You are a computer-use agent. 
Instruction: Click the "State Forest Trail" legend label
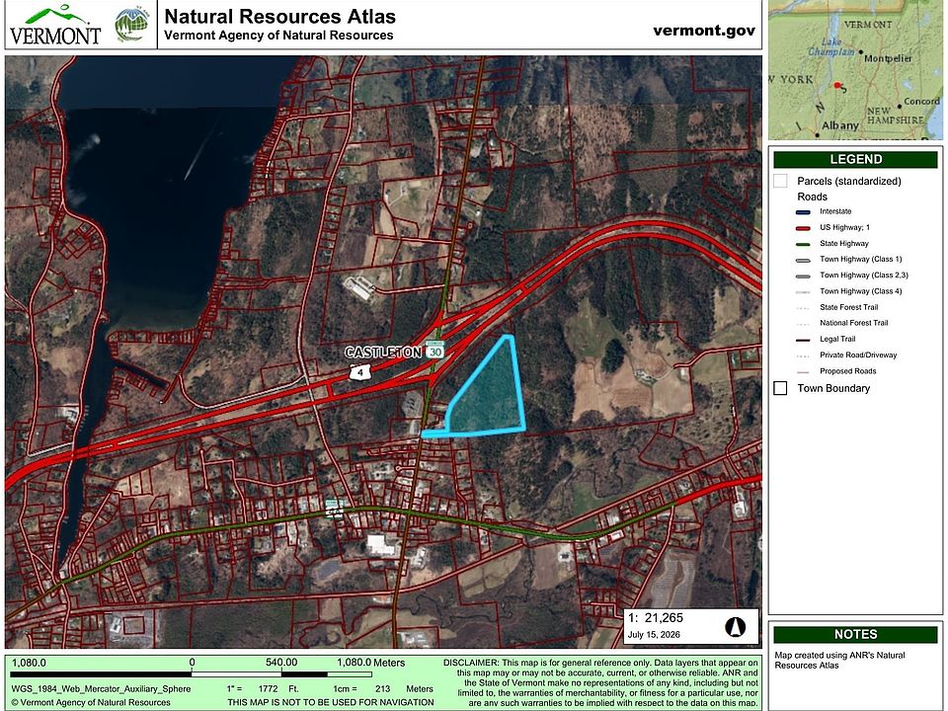[x=849, y=307]
